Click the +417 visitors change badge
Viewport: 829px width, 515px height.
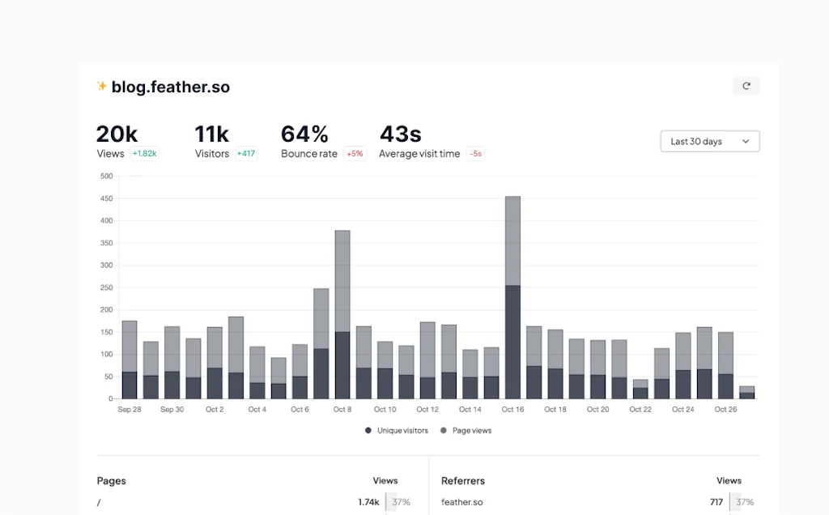(x=246, y=154)
